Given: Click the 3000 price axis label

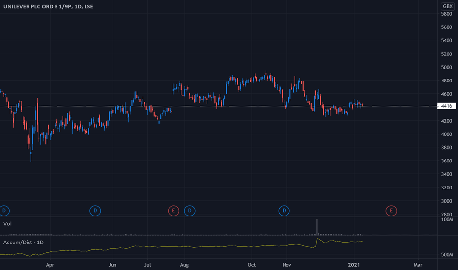Looking at the screenshot, I should pos(447,201).
